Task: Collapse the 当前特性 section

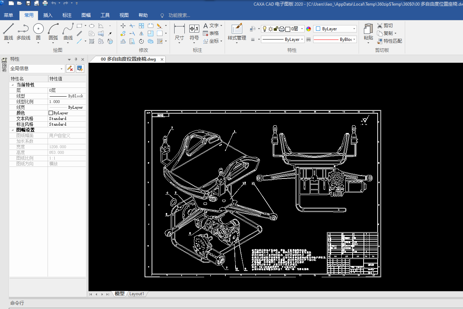Action: pyautogui.click(x=13, y=85)
